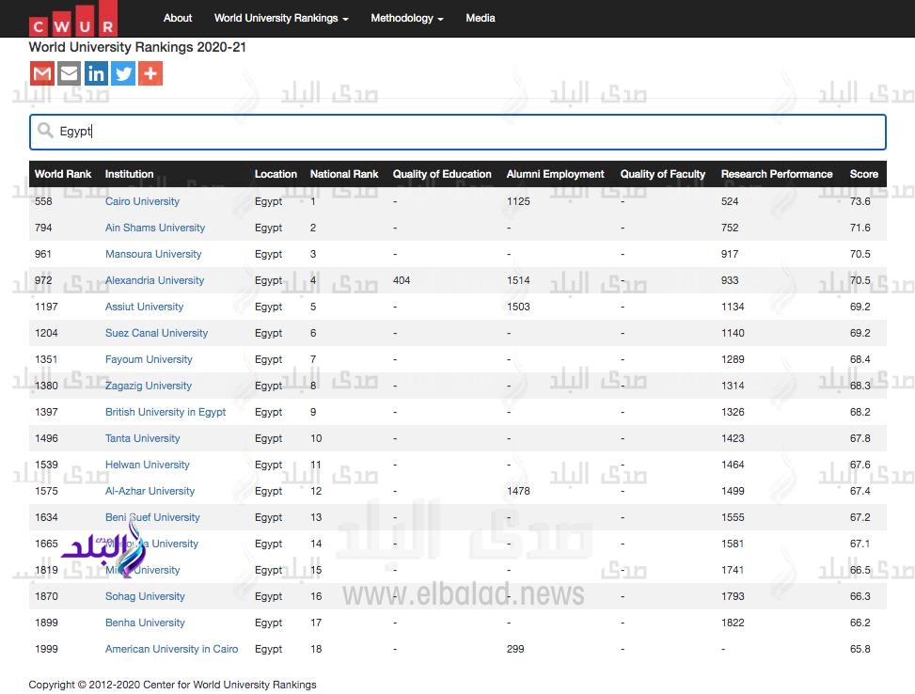The width and height of the screenshot is (915, 694).
Task: Select Helwan University's world rank 1539
Action: [x=46, y=465]
